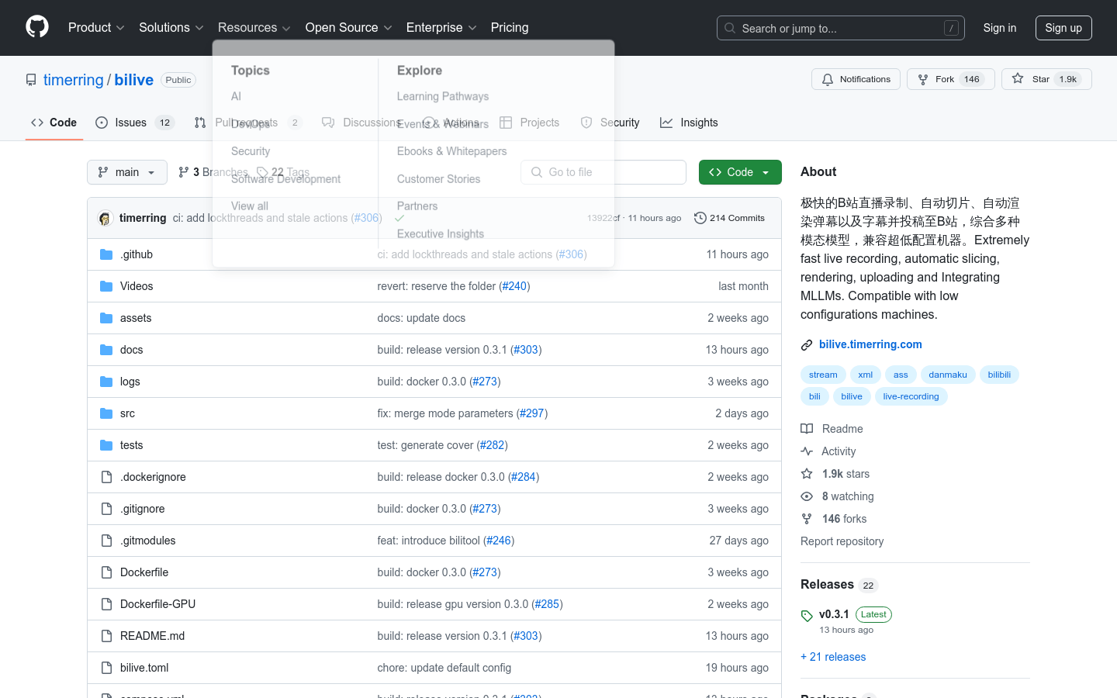
Task: Select the danmaku topic tag
Action: pyautogui.click(x=948, y=375)
